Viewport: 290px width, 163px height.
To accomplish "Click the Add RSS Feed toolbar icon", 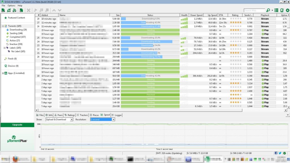I will (x=14, y=10).
